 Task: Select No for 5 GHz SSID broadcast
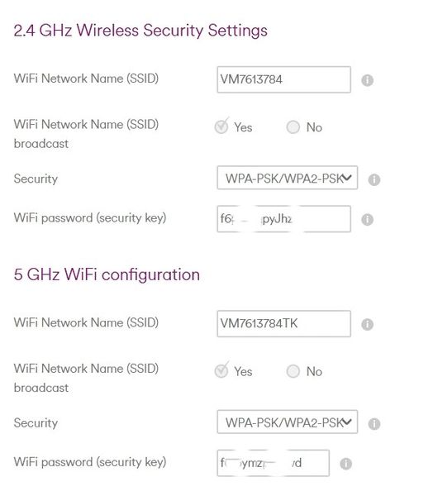293,371
